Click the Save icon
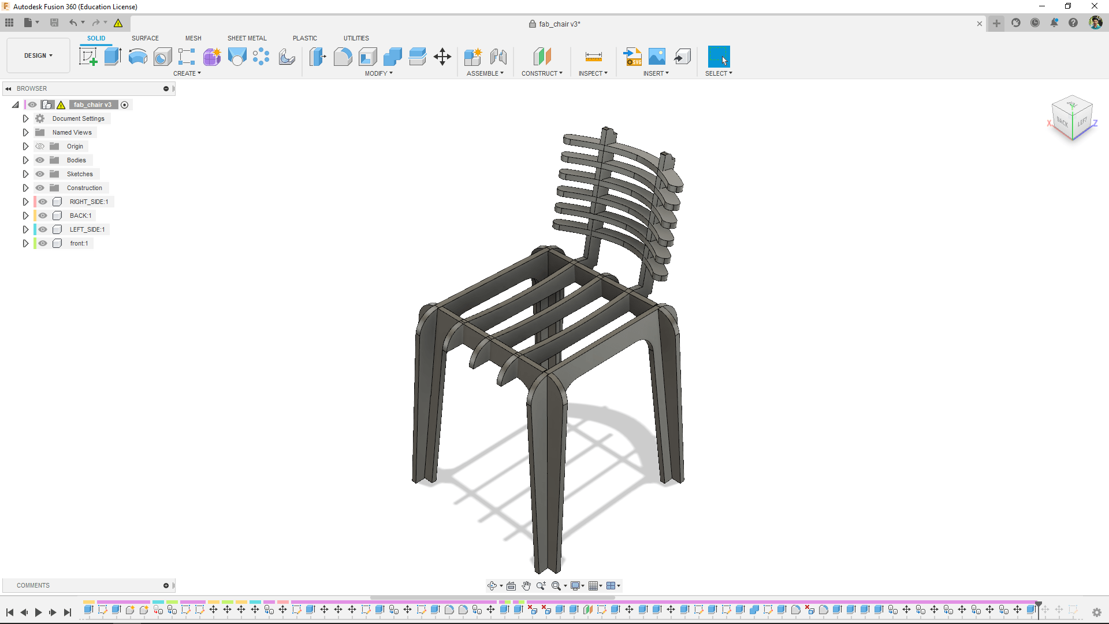Image resolution: width=1109 pixels, height=624 pixels. pos(54,23)
